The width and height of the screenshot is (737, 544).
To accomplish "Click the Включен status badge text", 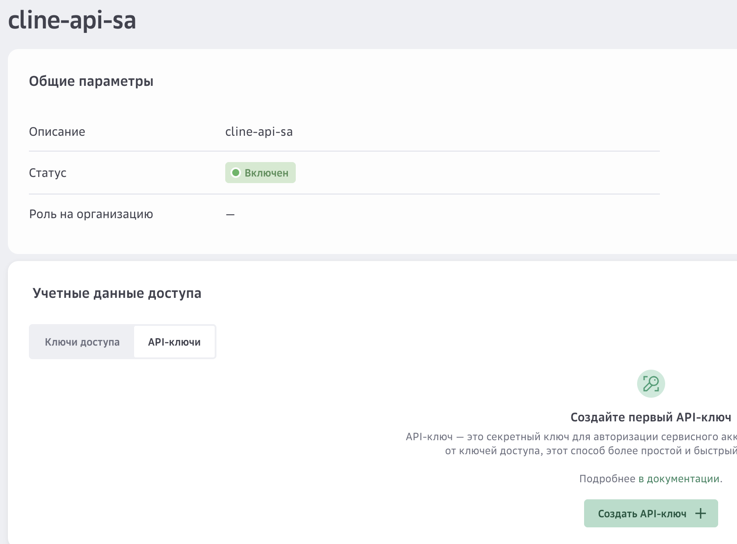I will point(266,173).
